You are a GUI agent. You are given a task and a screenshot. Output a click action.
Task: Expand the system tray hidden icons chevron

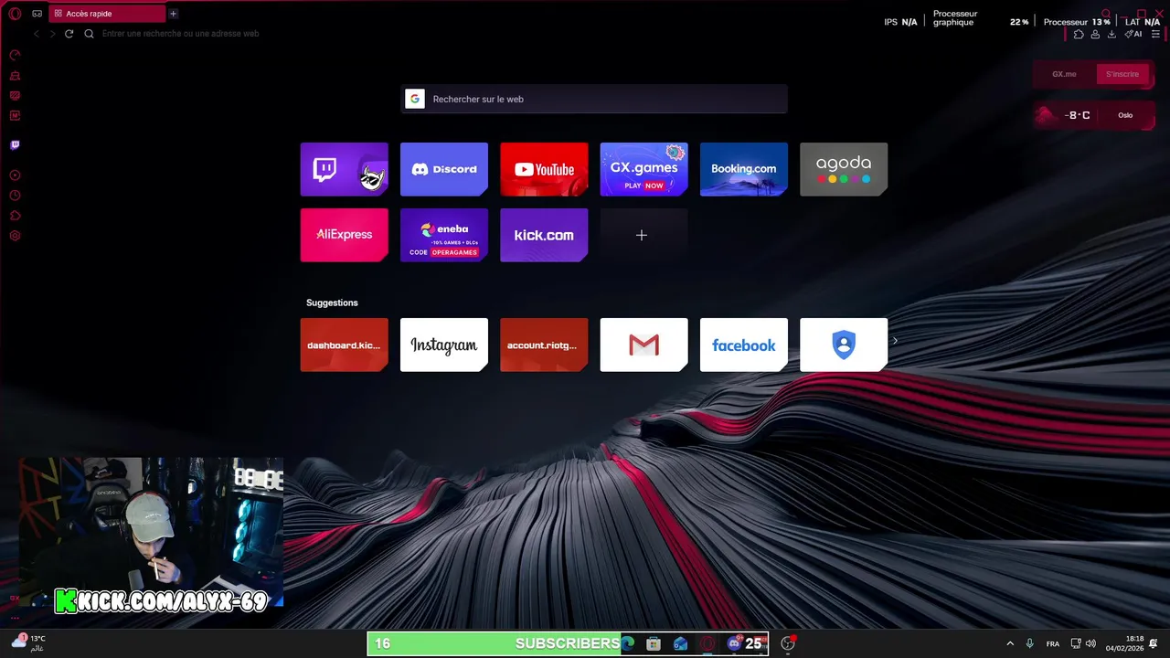point(1010,643)
